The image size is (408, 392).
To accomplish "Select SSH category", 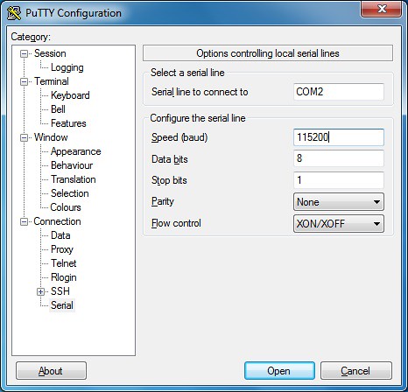I will tap(60, 291).
